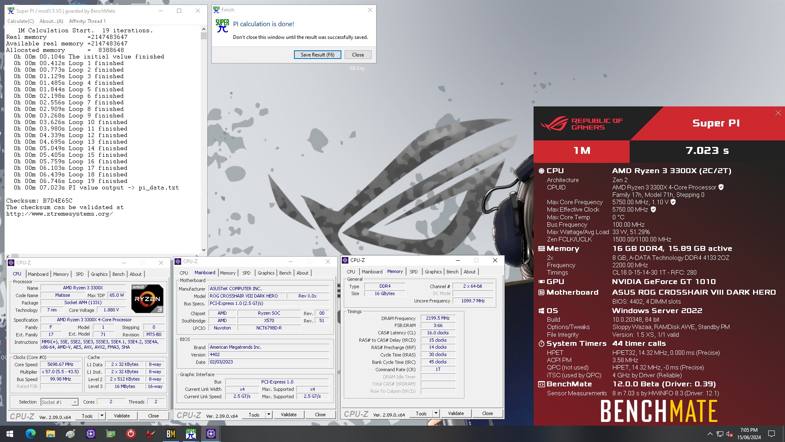The width and height of the screenshot is (785, 442).
Task: Click the Core Speed value 5698.67 MHz
Action: point(61,365)
